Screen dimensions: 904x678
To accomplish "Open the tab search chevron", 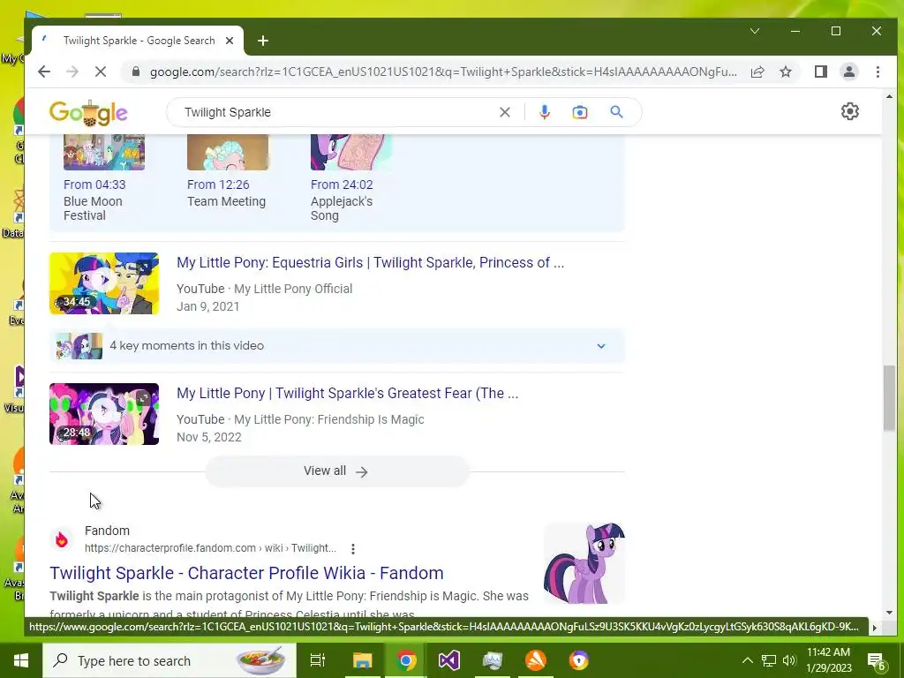I will click(x=754, y=31).
